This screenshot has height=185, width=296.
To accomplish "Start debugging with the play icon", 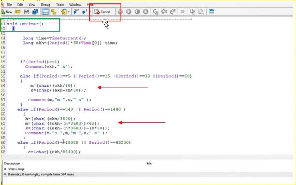I will tap(129, 12).
